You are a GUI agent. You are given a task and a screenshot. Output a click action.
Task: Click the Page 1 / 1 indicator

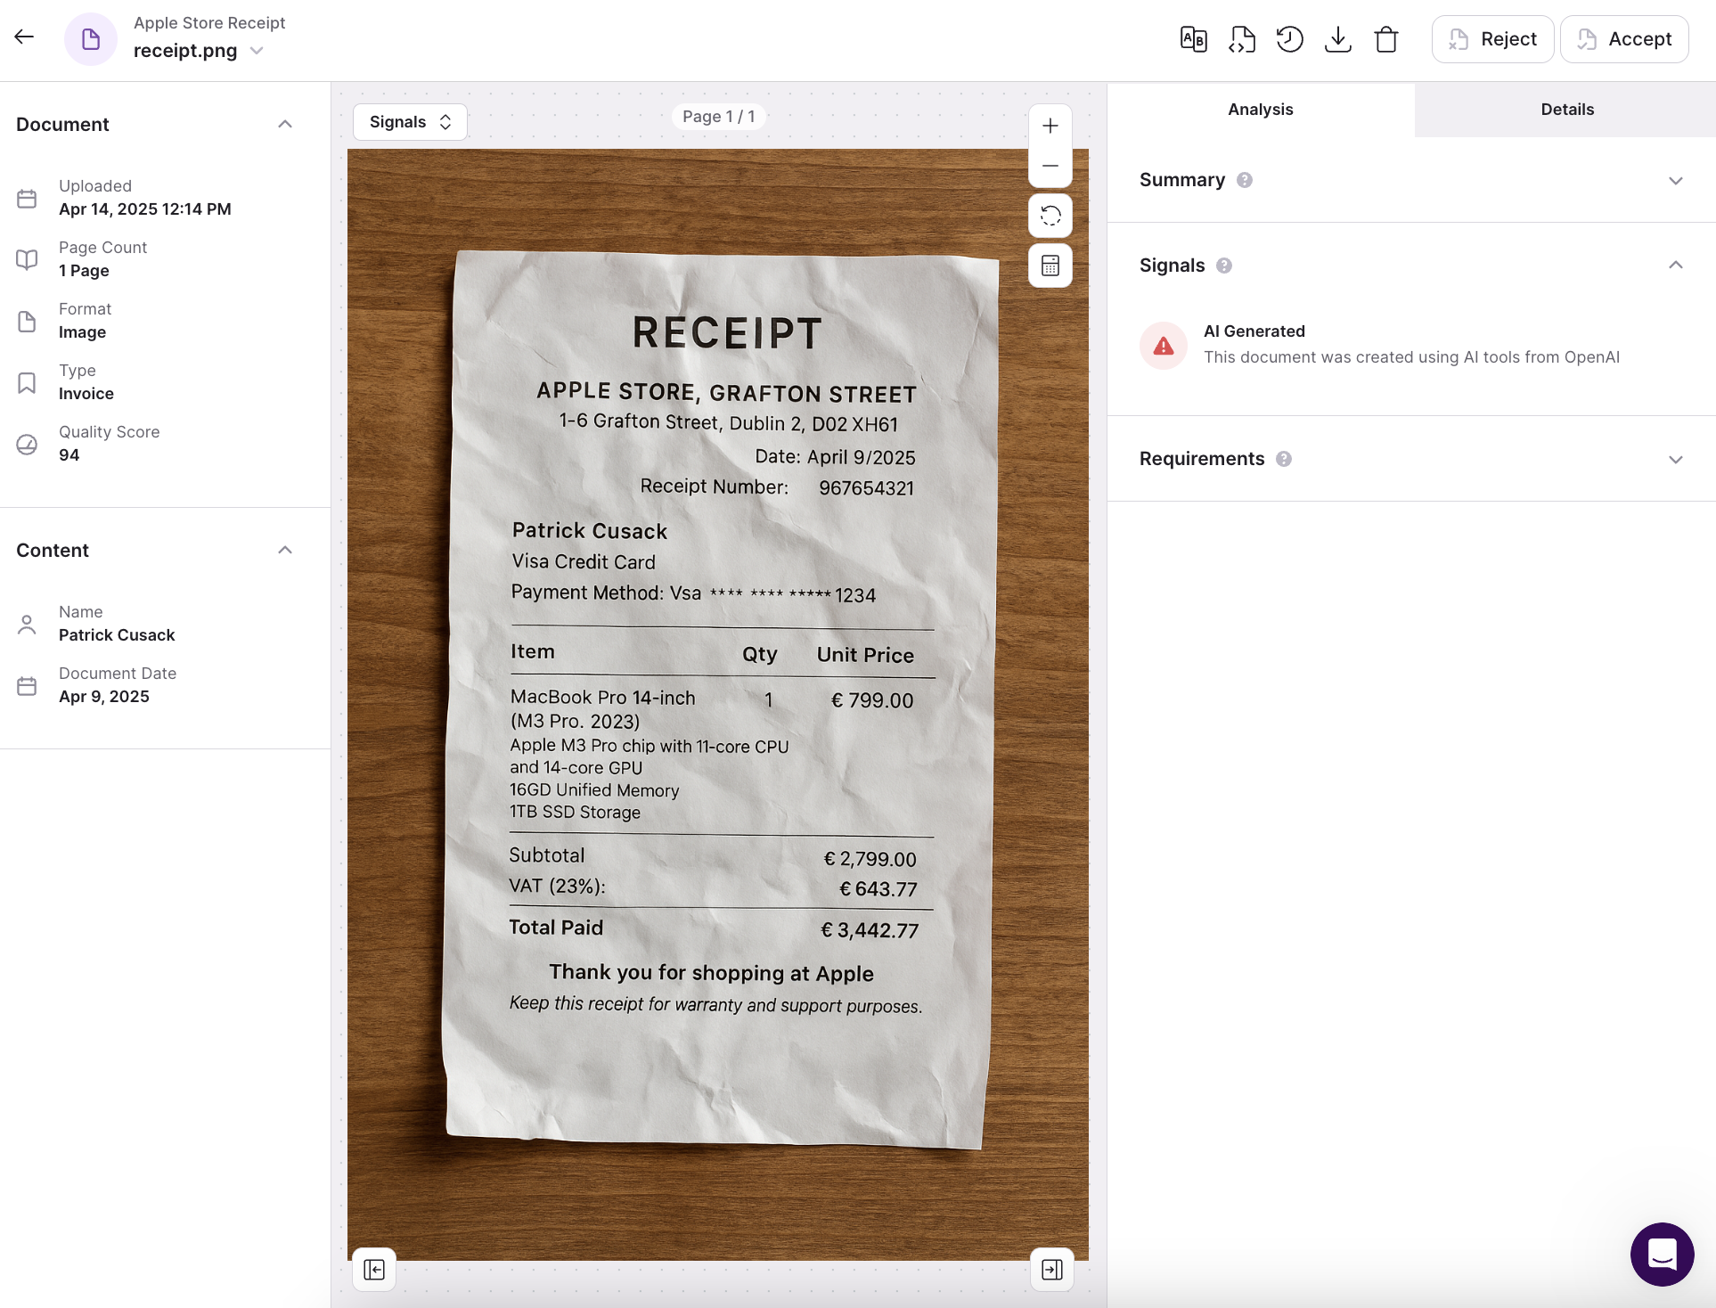tap(718, 117)
